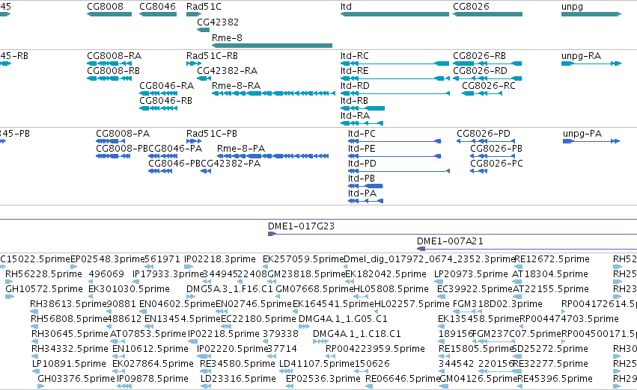Click EST label IP02218.3prime
The width and height of the screenshot is (637, 390).
click(220, 259)
